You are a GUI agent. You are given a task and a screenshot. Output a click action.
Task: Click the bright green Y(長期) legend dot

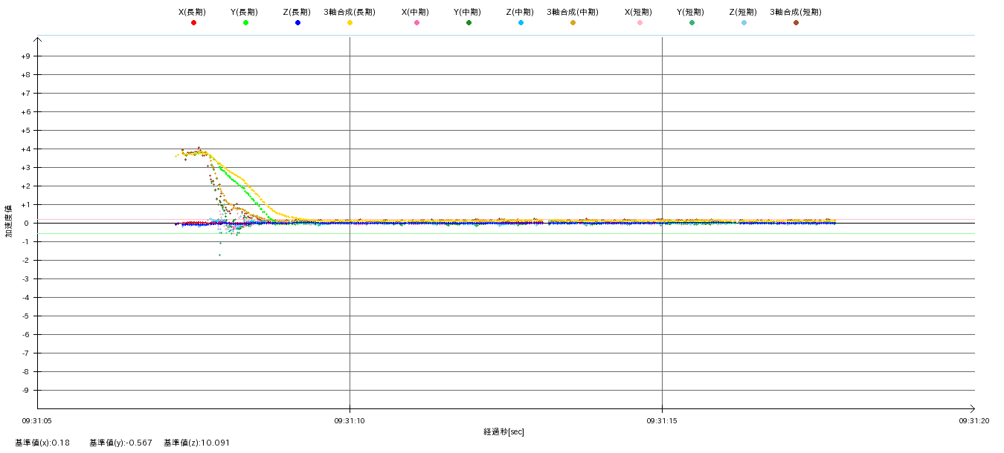[x=245, y=23]
